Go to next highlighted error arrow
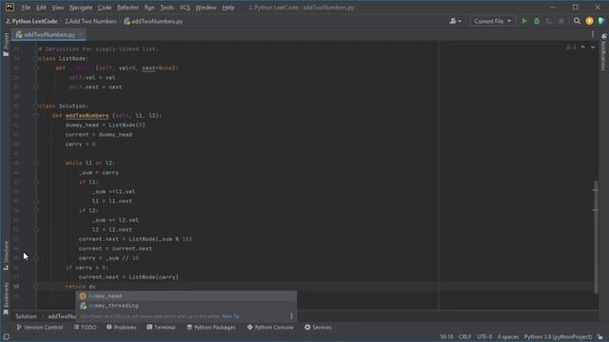Screen dimensions: 609x342 [593, 47]
